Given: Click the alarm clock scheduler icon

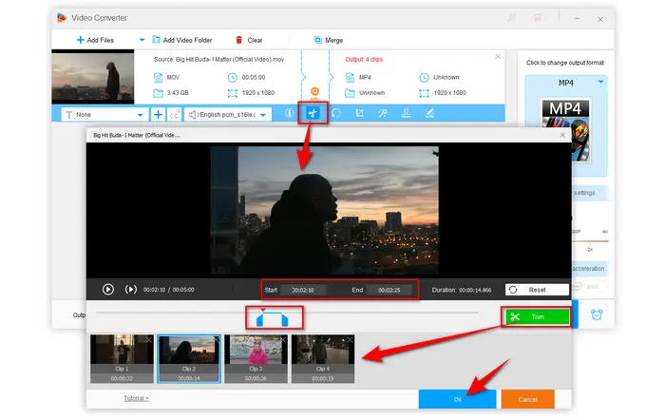Looking at the screenshot, I should (x=597, y=314).
